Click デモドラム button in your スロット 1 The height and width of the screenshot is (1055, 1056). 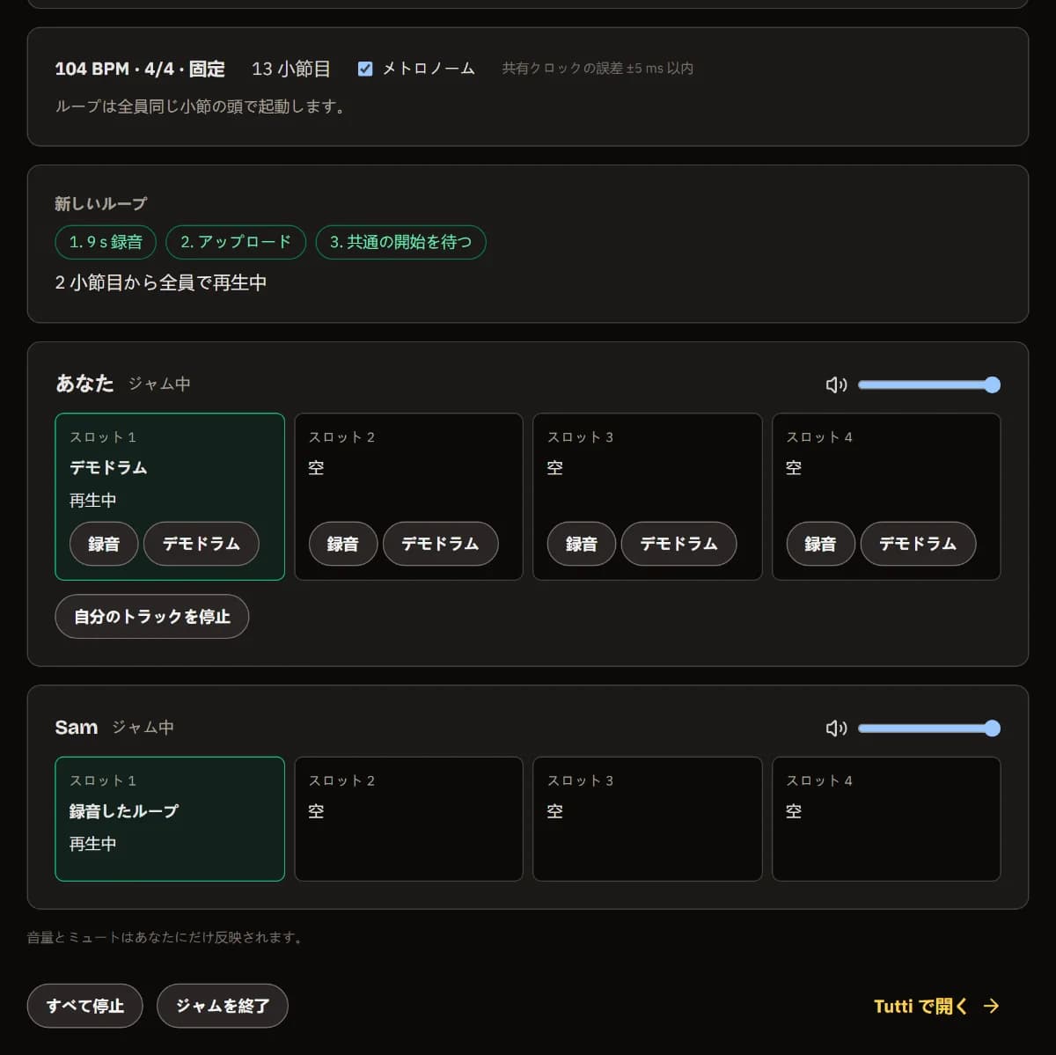(202, 544)
